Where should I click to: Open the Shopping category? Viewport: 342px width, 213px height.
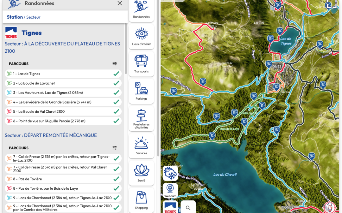pos(141,200)
